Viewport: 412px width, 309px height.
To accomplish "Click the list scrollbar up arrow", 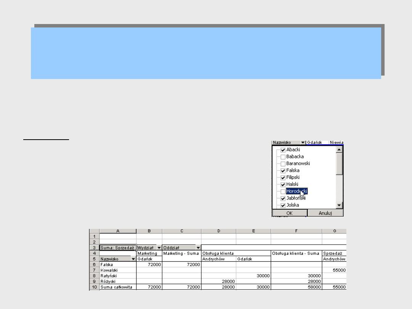I will (339, 150).
